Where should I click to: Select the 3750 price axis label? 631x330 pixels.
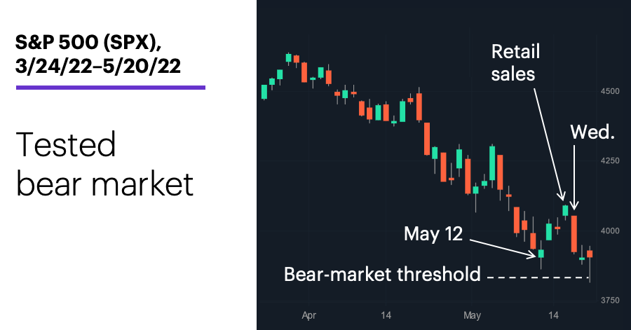(610, 301)
